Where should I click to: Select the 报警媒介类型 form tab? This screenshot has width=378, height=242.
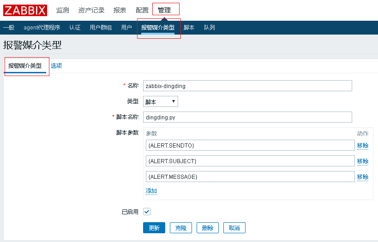[x=25, y=66]
